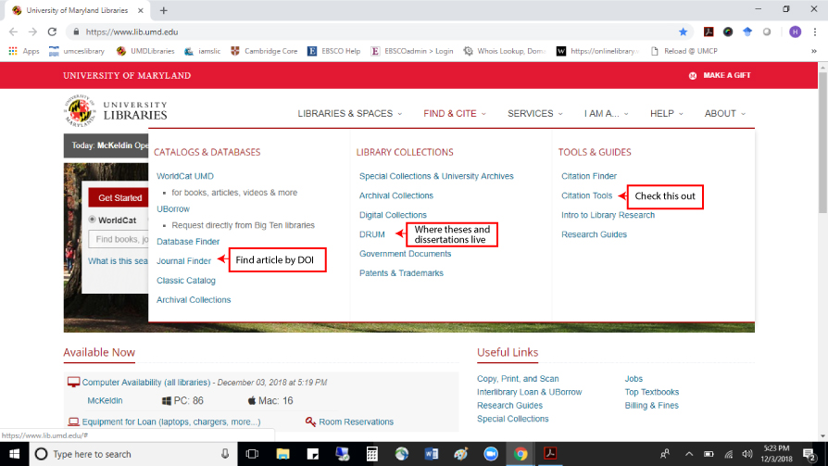Open the McKeldin availability link
This screenshot has width=828, height=466.
105,401
